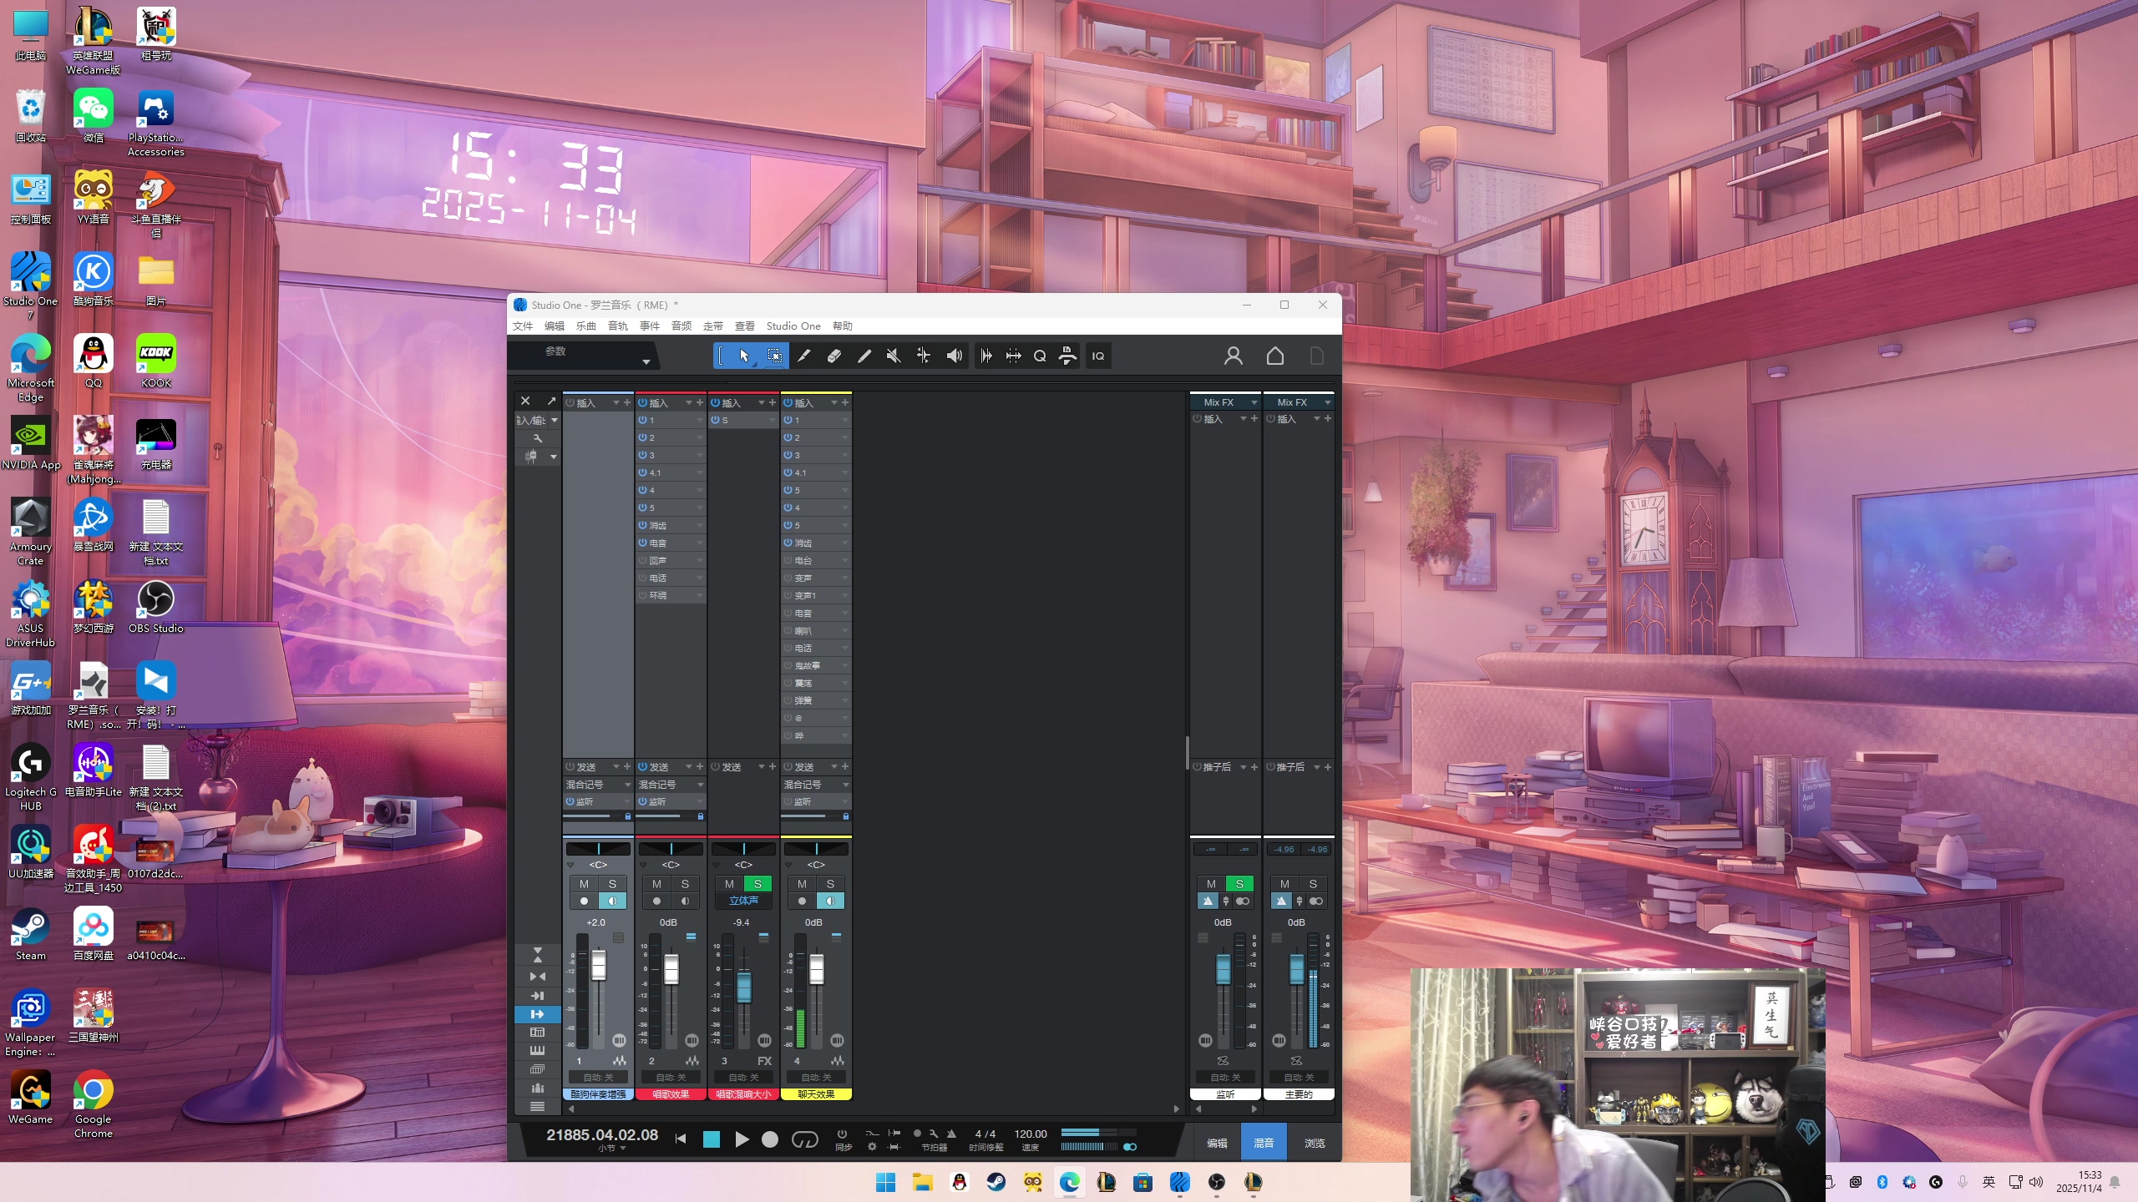Open channel editor on 聊天效果 track
The image size is (2138, 1202).
837,1061
